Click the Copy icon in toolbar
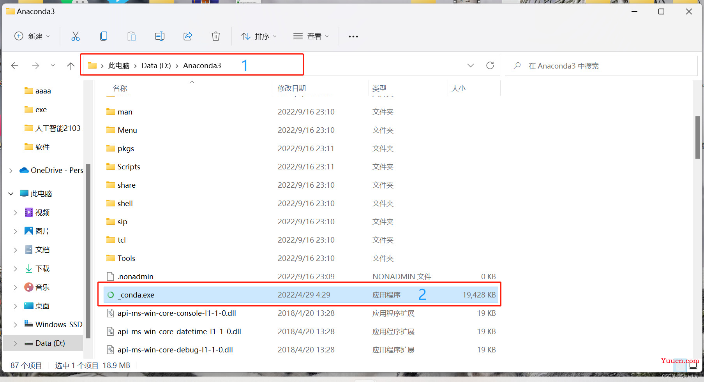 coord(104,36)
